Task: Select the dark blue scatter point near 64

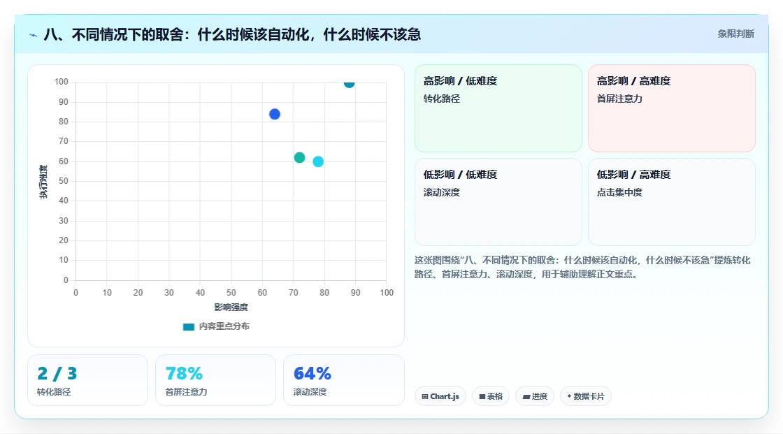Action: 275,115
